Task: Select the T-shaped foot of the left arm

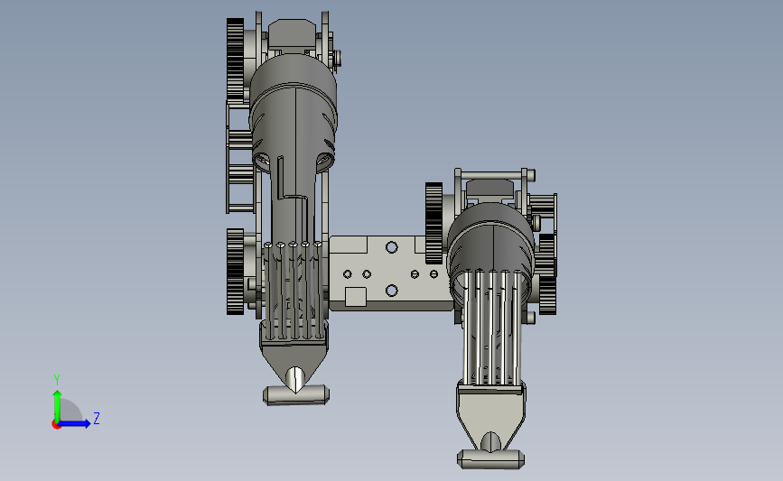Action: click(295, 394)
